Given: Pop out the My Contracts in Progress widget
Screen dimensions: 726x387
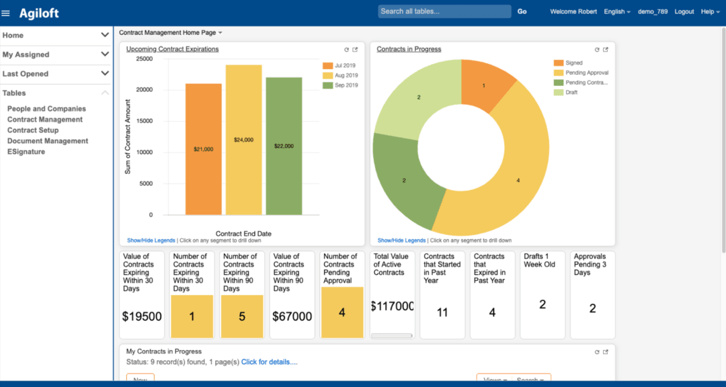Looking at the screenshot, I should (605, 351).
